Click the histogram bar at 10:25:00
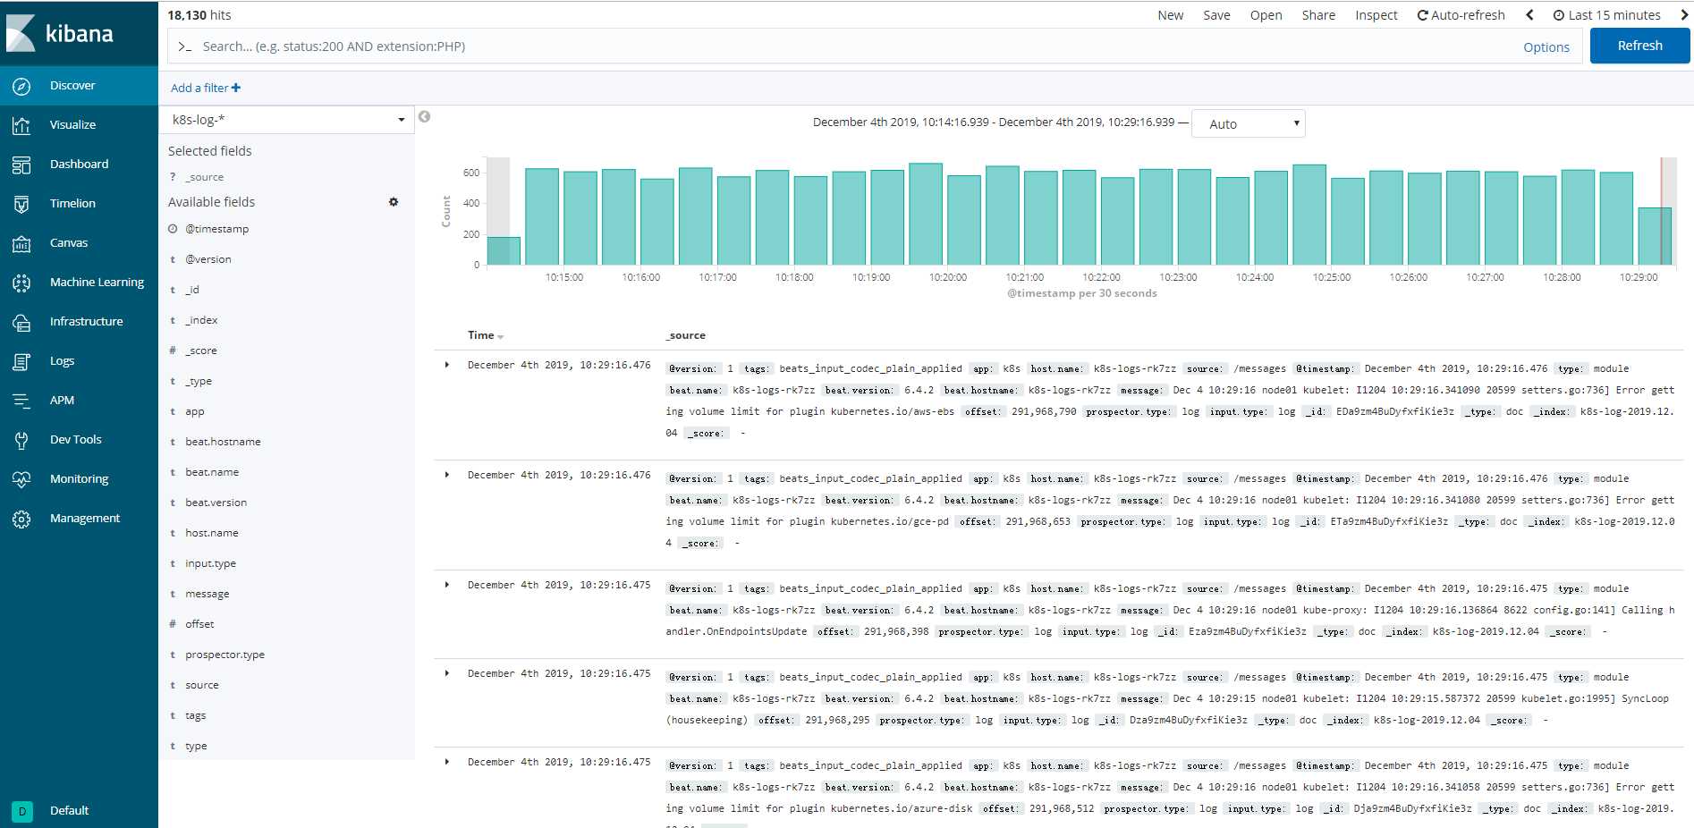Screen dimensions: 1694x828 [1348, 221]
